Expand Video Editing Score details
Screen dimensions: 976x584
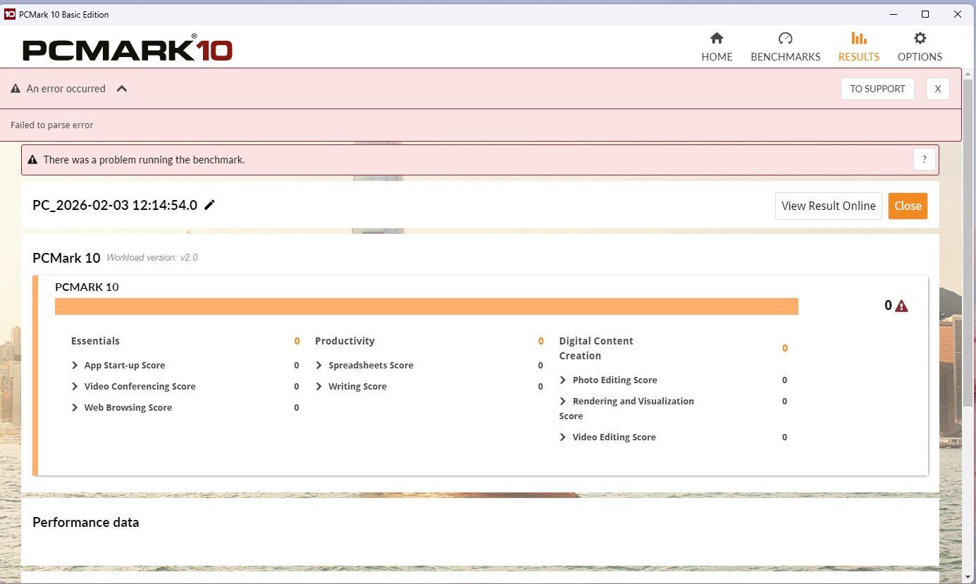(x=563, y=437)
